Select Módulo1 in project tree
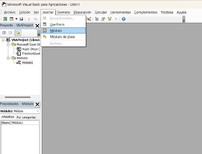The height and width of the screenshot is (154, 202). [x=27, y=63]
